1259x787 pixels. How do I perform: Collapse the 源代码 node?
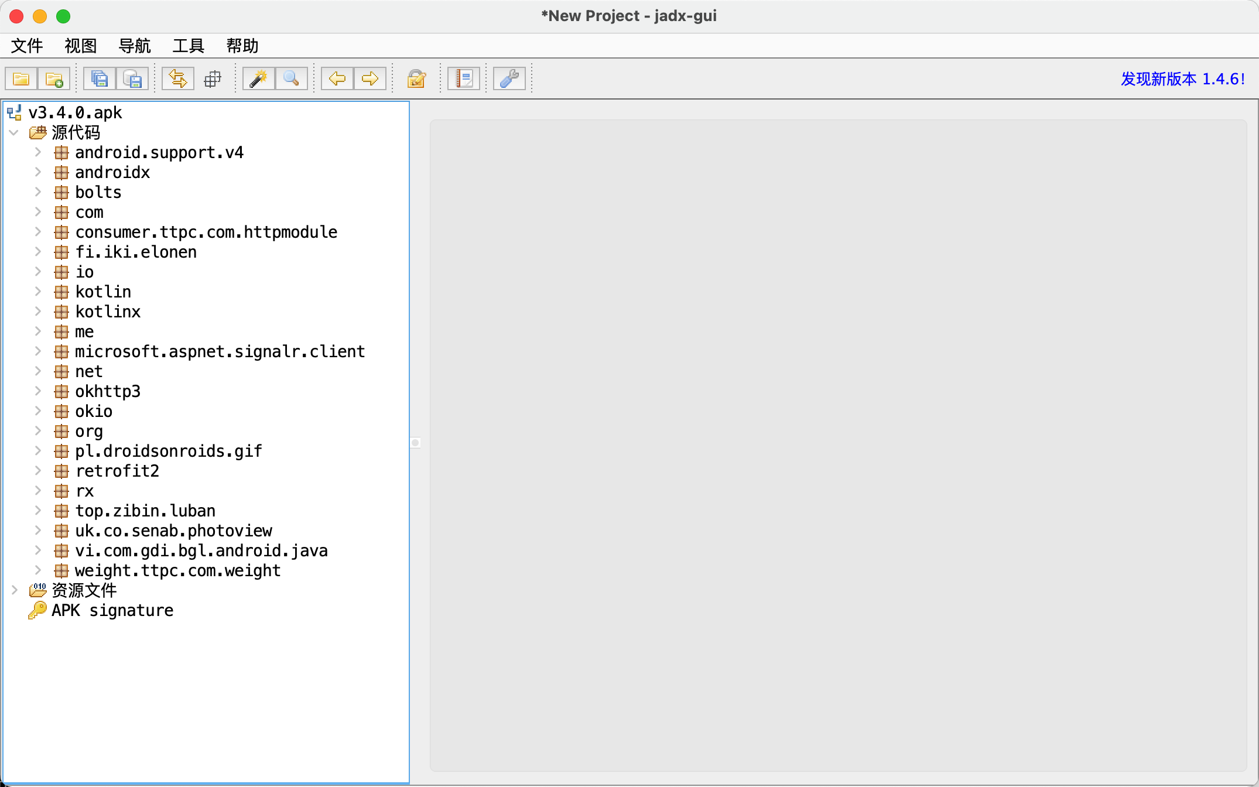(x=14, y=133)
